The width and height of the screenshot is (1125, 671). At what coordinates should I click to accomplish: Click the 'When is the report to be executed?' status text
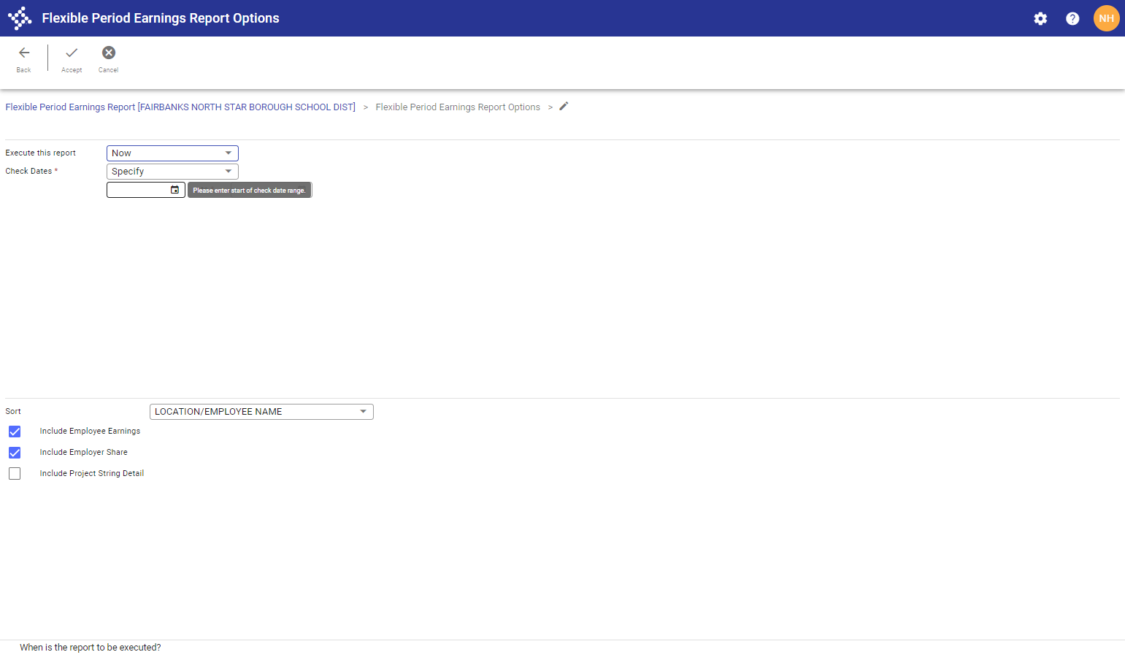(x=91, y=648)
